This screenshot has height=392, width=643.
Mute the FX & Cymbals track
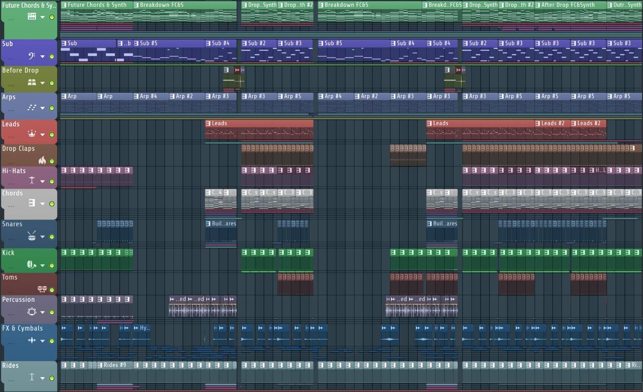tap(51, 341)
